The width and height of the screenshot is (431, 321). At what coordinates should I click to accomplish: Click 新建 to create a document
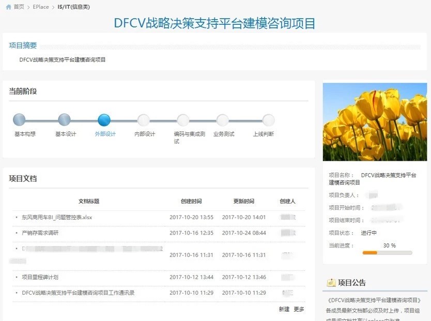click(284, 309)
